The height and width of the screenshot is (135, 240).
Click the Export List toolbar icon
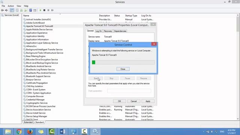(x=25, y=10)
